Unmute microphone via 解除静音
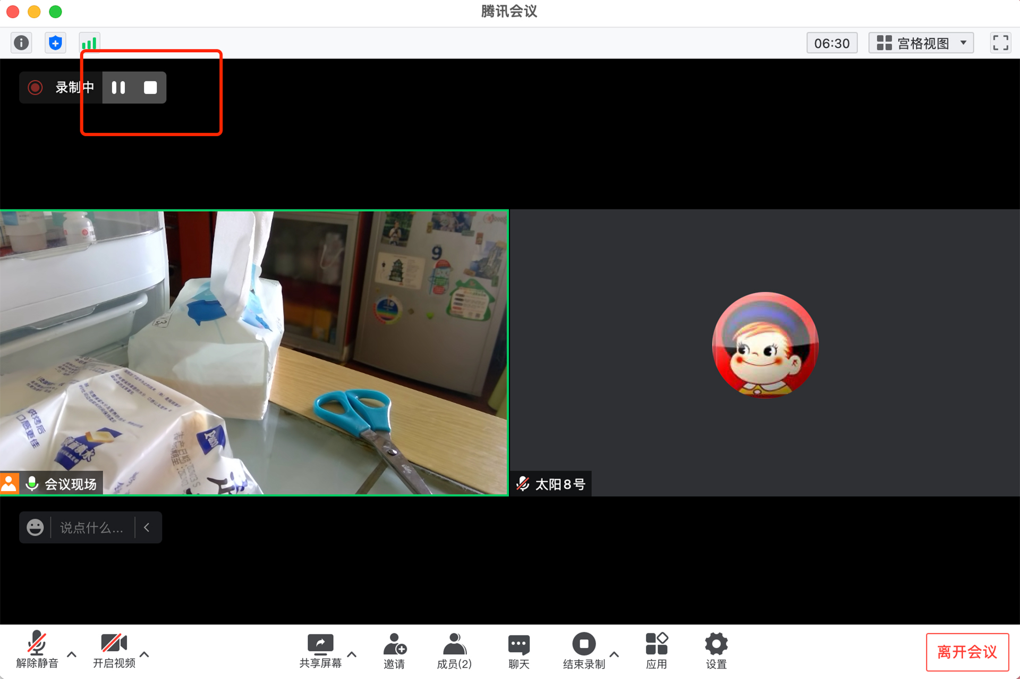The image size is (1020, 679). (37, 650)
